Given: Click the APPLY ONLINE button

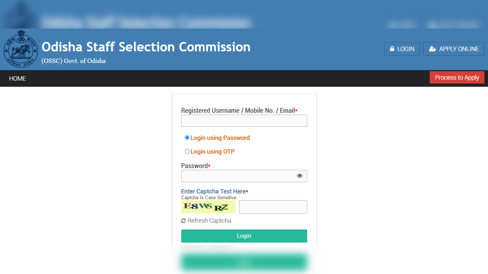Looking at the screenshot, I should 454,49.
